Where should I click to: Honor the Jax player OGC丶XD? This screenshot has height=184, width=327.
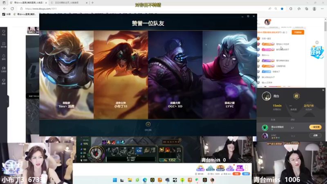(x=175, y=75)
